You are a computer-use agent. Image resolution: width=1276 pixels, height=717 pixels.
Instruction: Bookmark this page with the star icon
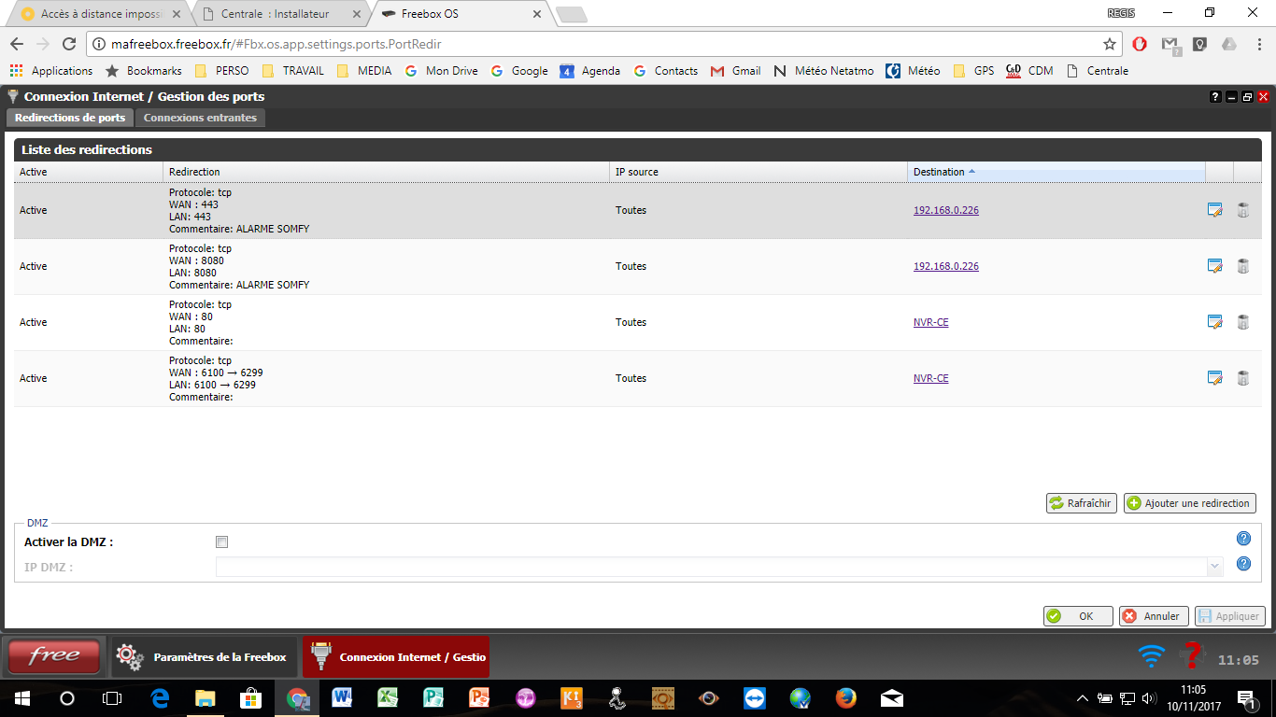1109,44
